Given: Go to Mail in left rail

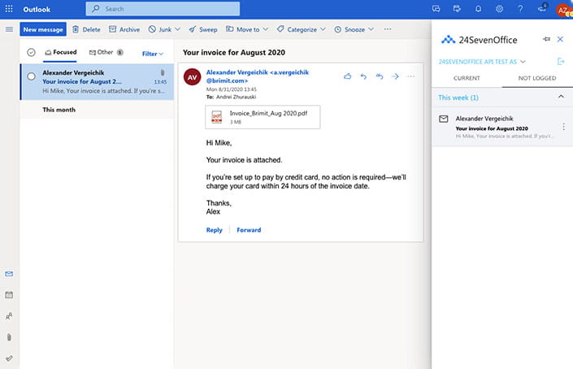Looking at the screenshot, I should tap(9, 274).
